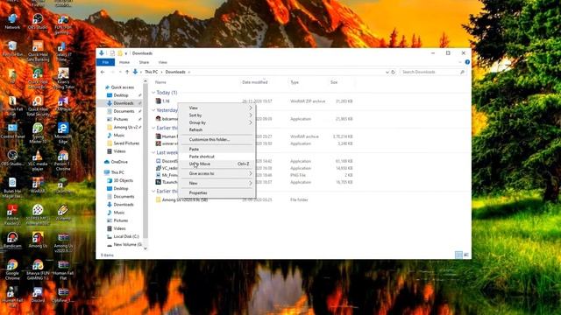Refresh the address bar location

(393, 72)
